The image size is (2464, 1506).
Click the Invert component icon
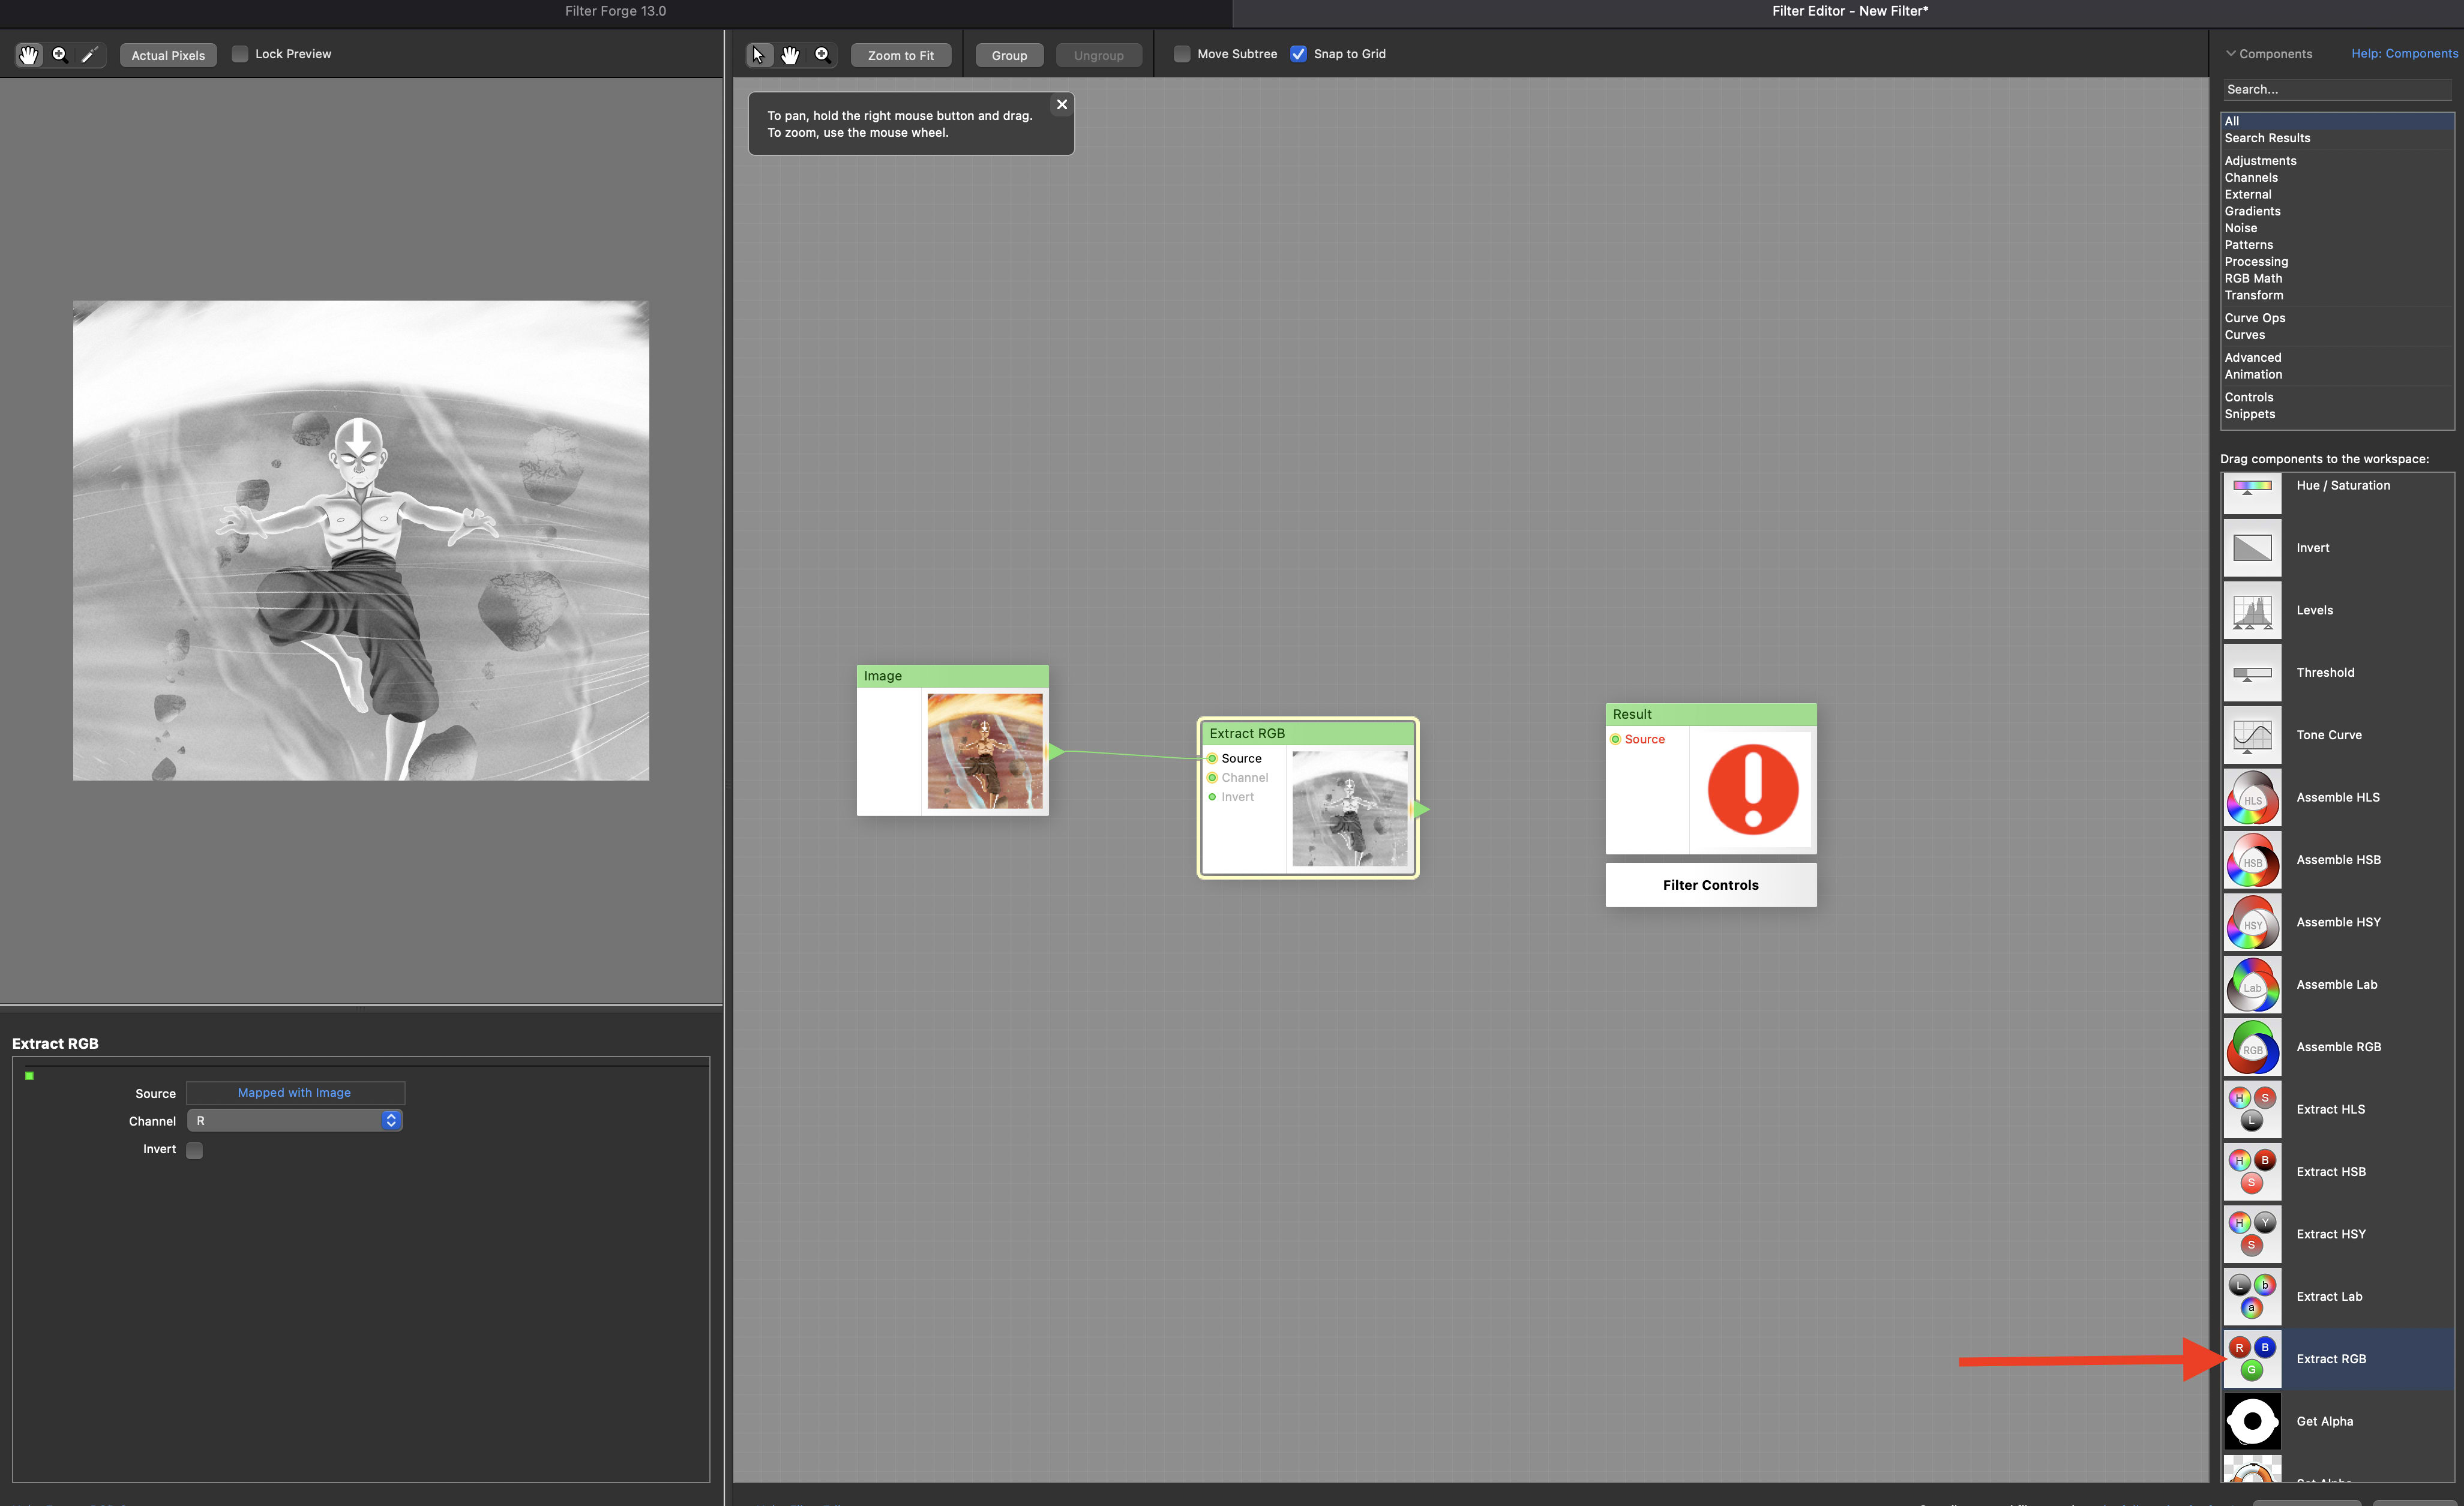2252,548
